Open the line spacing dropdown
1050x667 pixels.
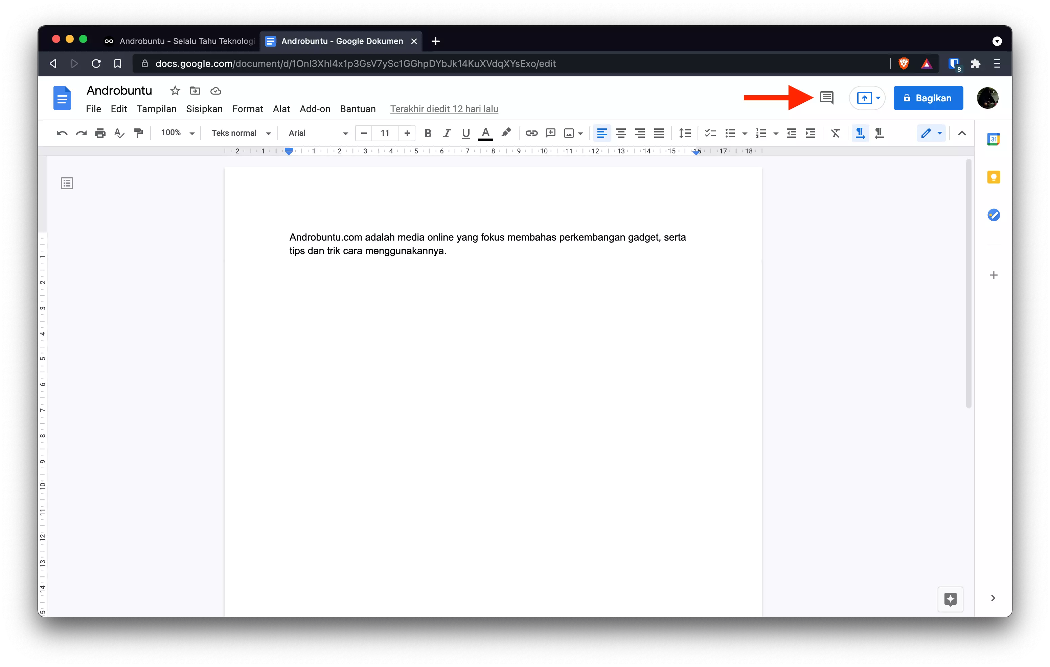(685, 133)
